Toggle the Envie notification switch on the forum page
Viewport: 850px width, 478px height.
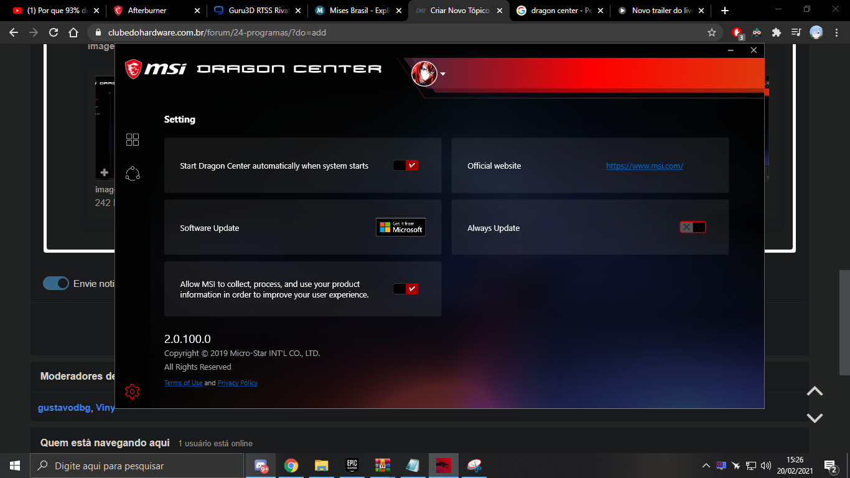pos(56,283)
